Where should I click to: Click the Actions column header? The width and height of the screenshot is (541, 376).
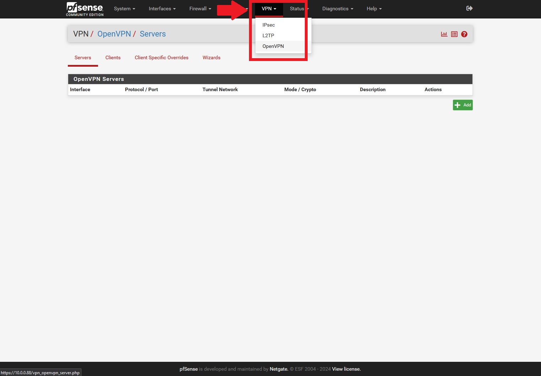pyautogui.click(x=433, y=89)
